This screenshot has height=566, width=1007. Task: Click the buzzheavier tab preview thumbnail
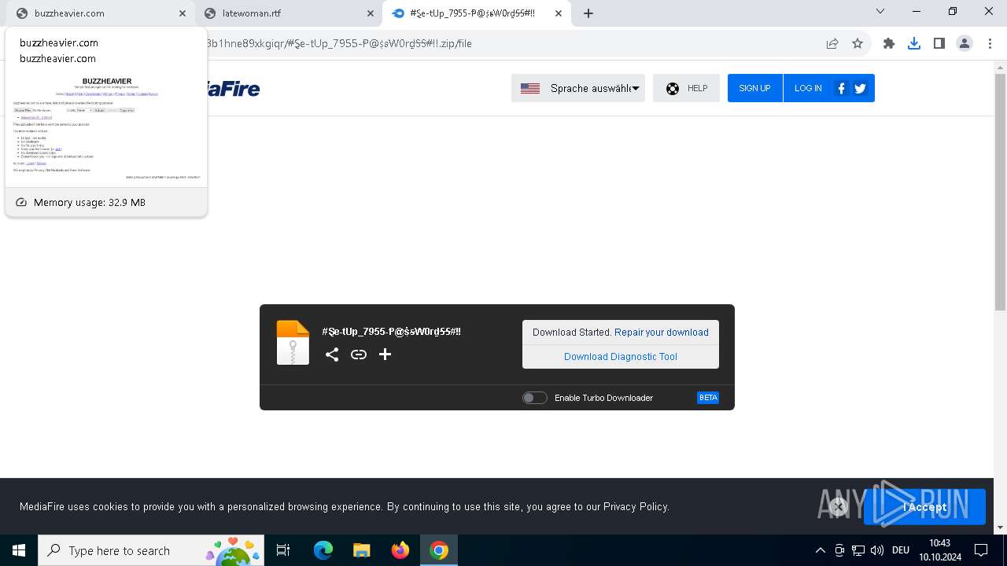(106, 127)
